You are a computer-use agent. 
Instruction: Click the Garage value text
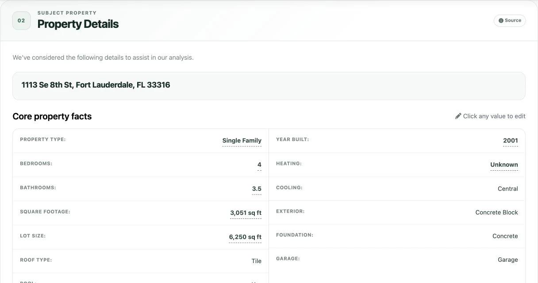508,260
